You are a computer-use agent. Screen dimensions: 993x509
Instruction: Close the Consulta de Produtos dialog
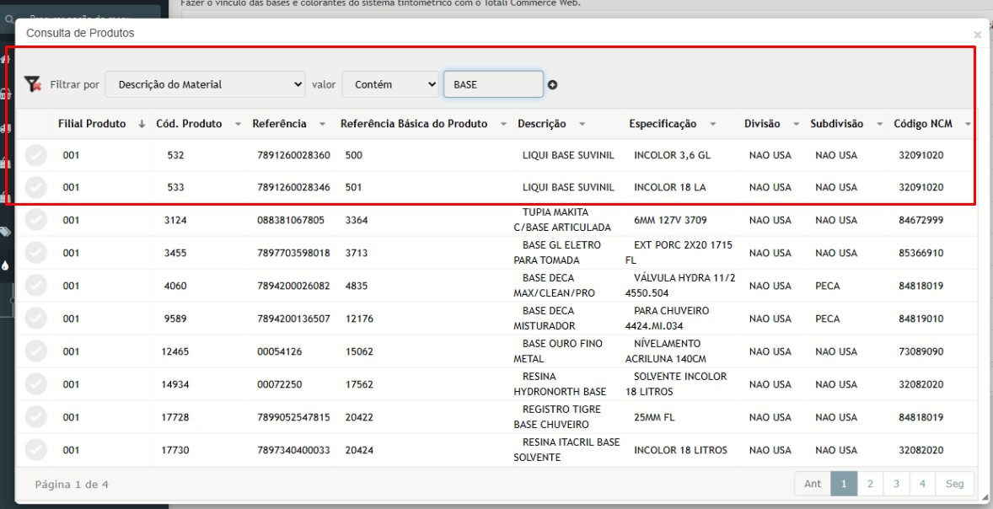click(977, 35)
